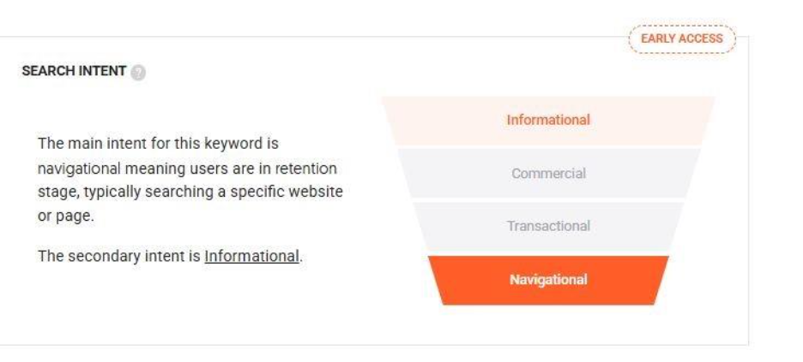Click the EARLY ACCESS badge
803x362 pixels.
click(x=682, y=39)
